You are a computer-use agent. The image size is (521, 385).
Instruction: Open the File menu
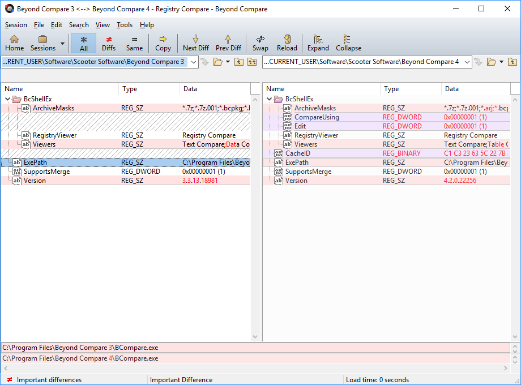39,25
